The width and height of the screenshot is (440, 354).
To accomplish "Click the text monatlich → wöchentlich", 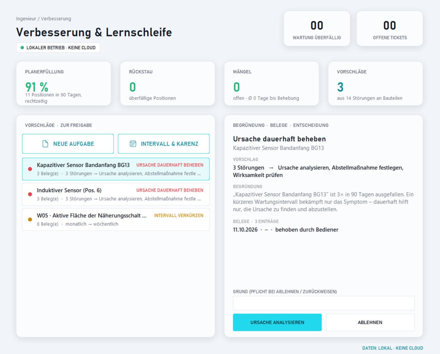I will pyautogui.click(x=92, y=224).
